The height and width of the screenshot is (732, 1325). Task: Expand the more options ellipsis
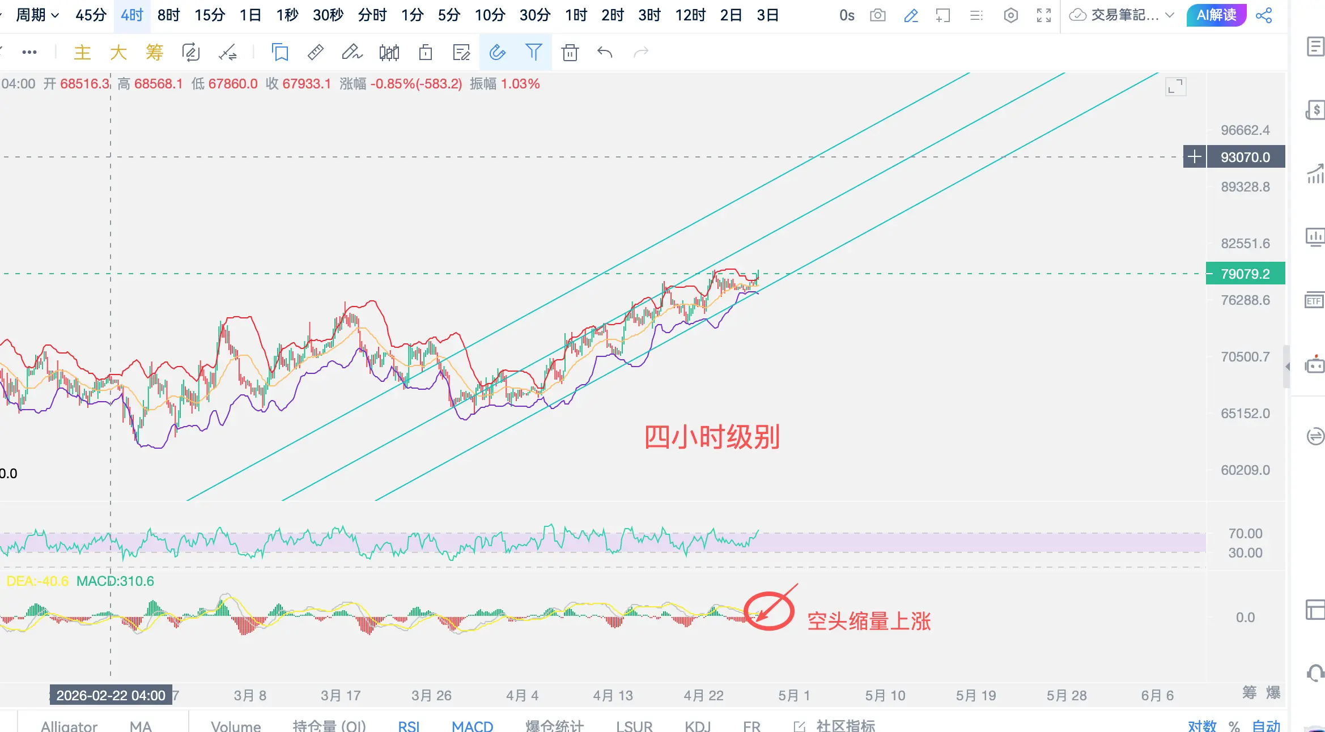pyautogui.click(x=29, y=53)
